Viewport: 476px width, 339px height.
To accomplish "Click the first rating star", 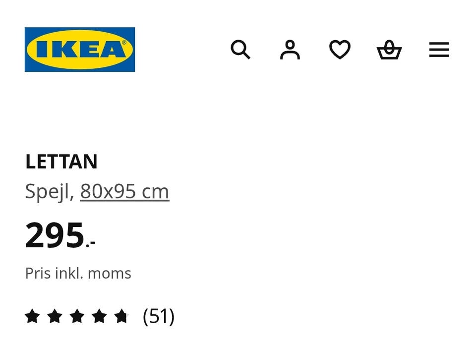I will point(32,316).
